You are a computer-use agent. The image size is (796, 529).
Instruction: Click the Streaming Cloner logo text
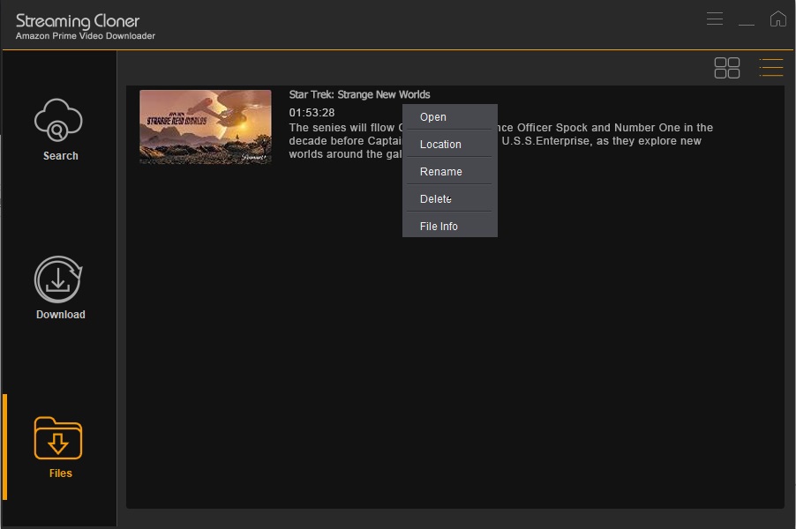point(78,21)
